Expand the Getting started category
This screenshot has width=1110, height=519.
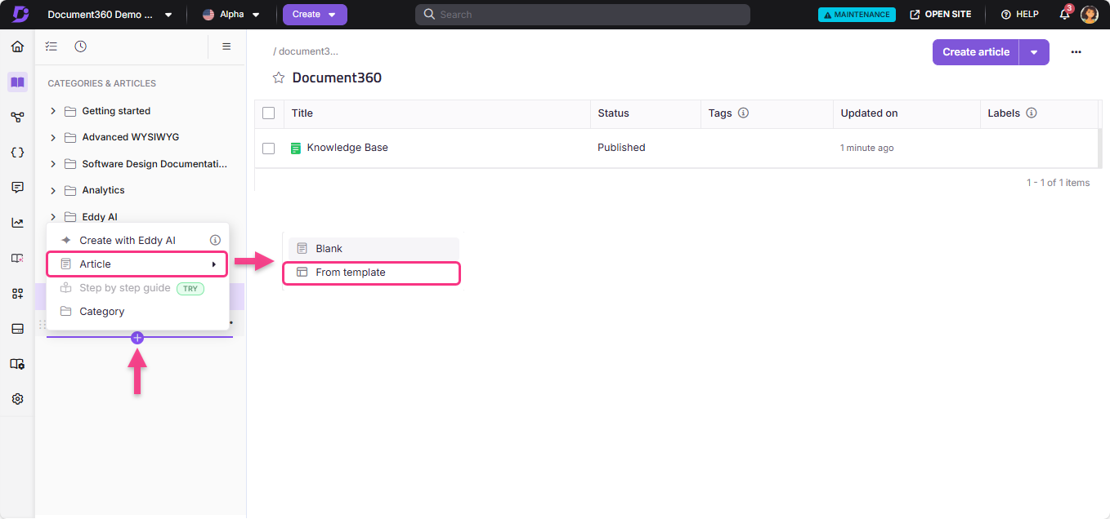click(52, 111)
